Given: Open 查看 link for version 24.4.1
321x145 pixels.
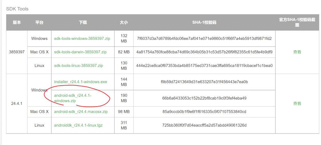Looking at the screenshot, I should pyautogui.click(x=297, y=103).
